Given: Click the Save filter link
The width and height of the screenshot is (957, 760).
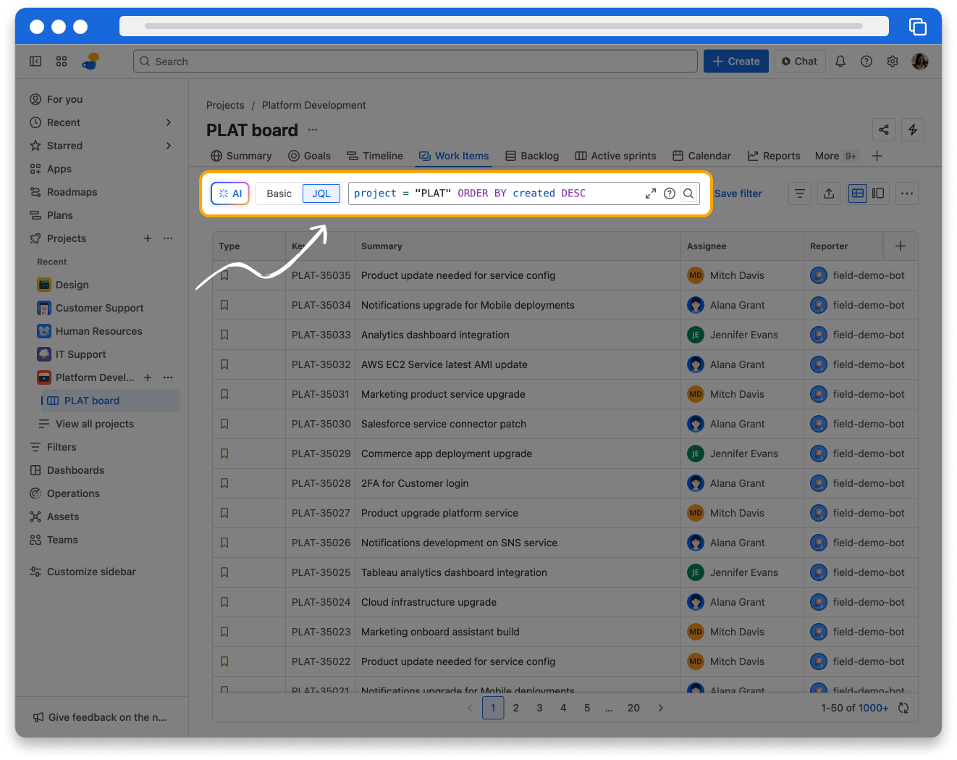Looking at the screenshot, I should 738,193.
